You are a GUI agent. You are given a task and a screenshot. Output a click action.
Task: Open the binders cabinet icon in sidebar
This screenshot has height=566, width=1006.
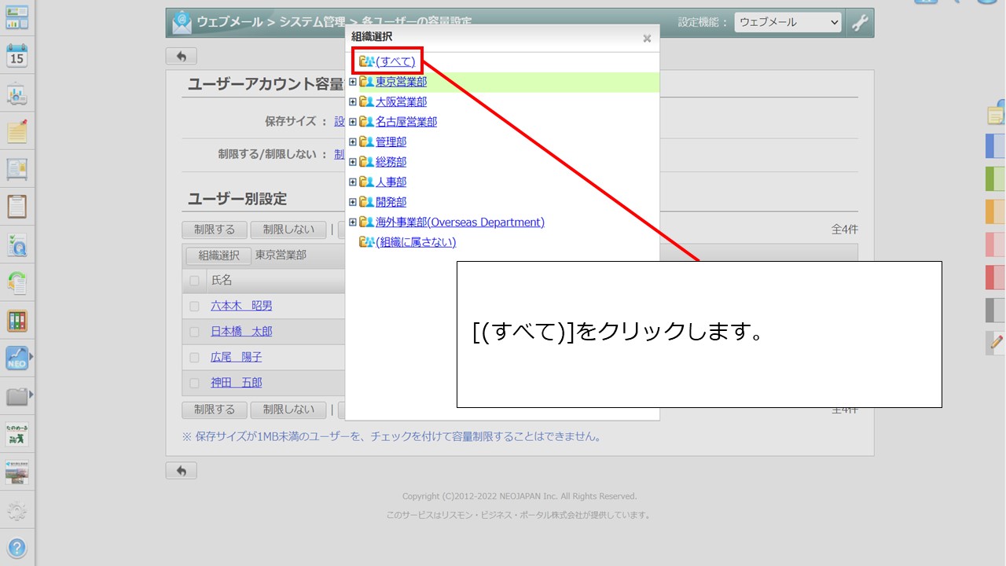[17, 321]
